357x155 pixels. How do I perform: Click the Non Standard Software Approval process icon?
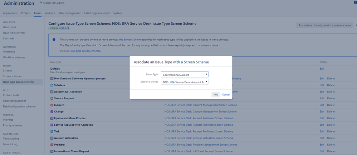(52, 79)
